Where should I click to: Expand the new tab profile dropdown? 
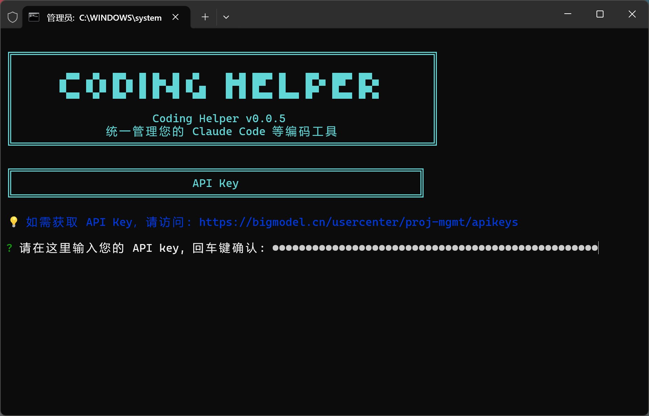tap(226, 17)
